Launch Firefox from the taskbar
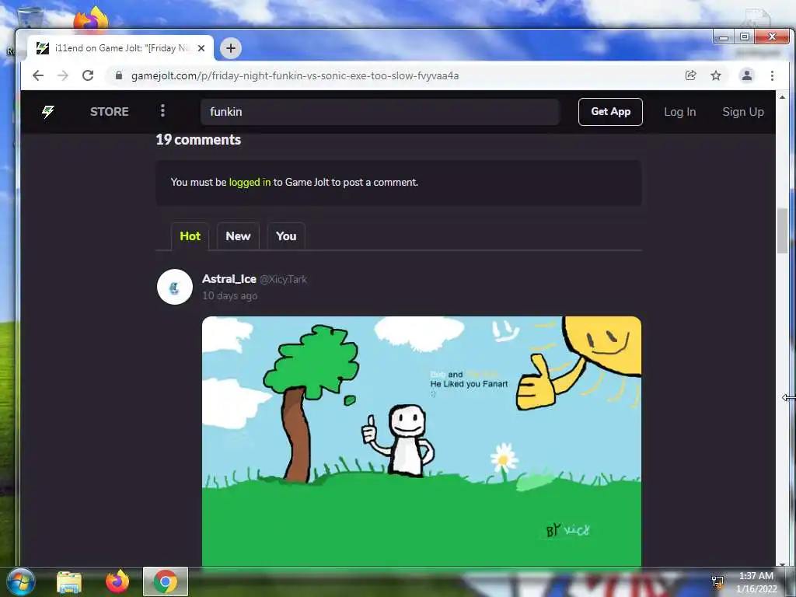The width and height of the screenshot is (796, 597). 117,581
